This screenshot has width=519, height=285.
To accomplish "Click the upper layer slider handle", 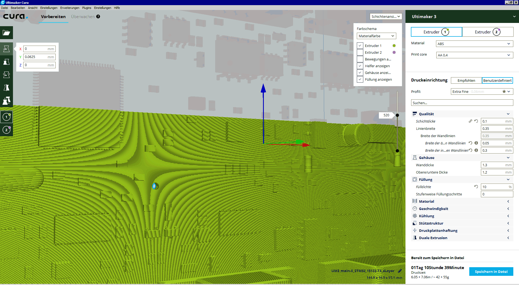I will (x=397, y=115).
